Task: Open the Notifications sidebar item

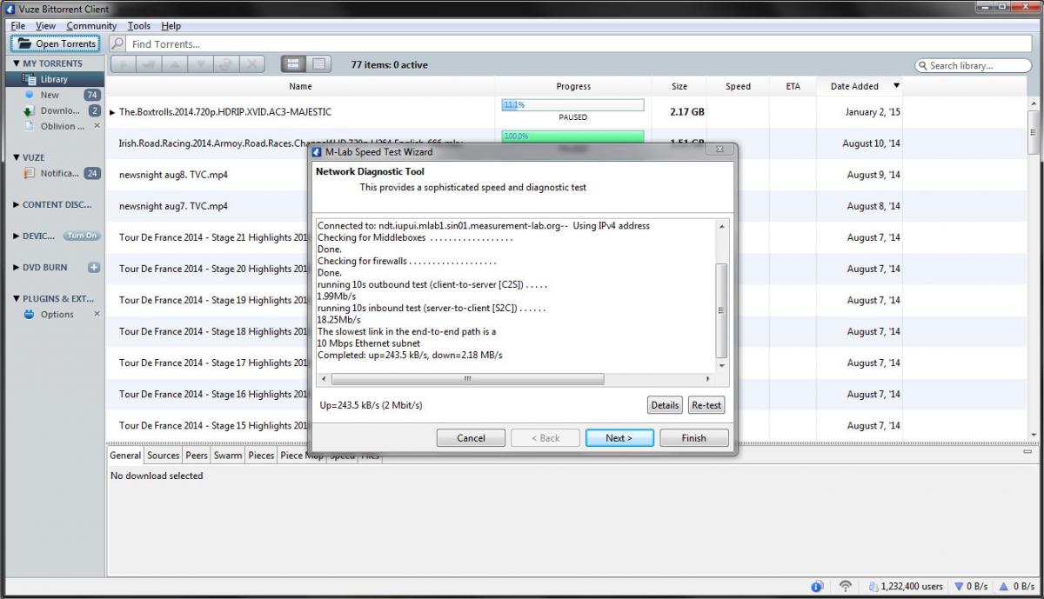Action: click(60, 173)
